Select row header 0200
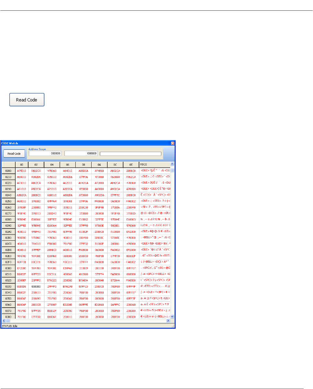313x389 pixels. click(8, 170)
